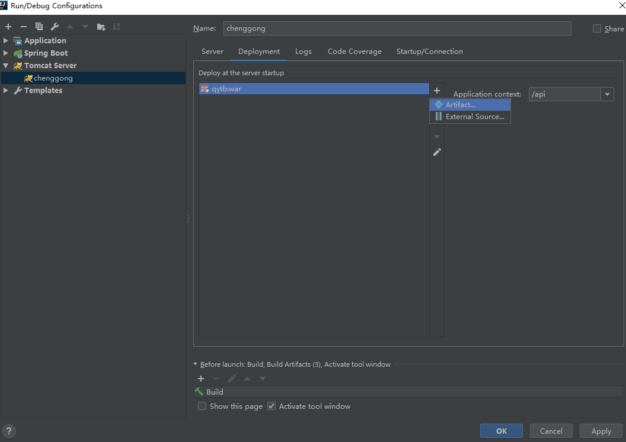Add a new run configuration

tap(8, 26)
